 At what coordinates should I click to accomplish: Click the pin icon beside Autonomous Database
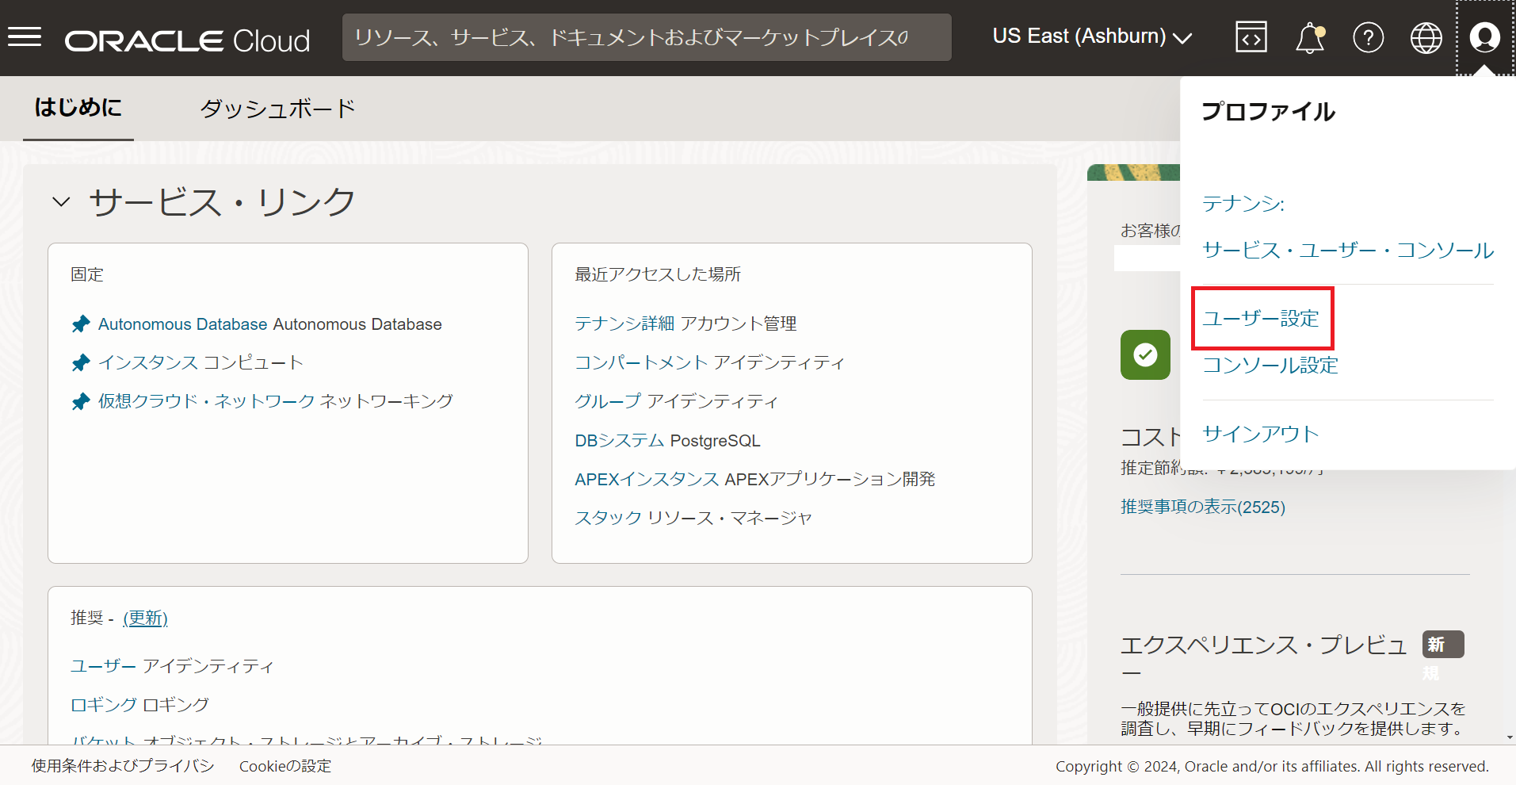81,324
